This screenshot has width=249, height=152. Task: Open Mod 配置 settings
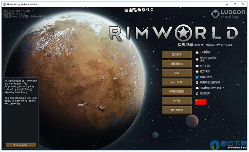tap(177, 82)
